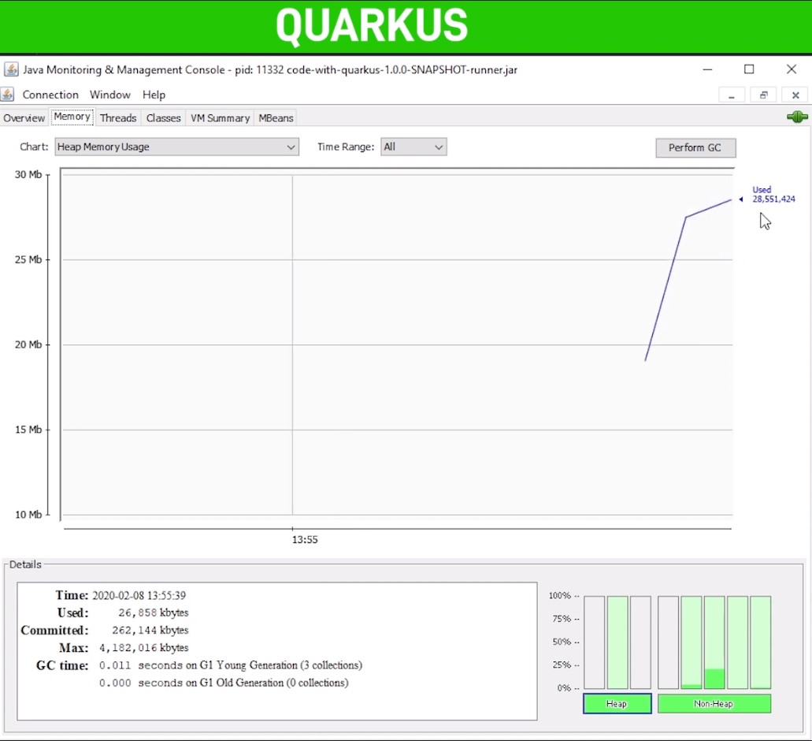Click the Heap button under the bars

pos(617,704)
